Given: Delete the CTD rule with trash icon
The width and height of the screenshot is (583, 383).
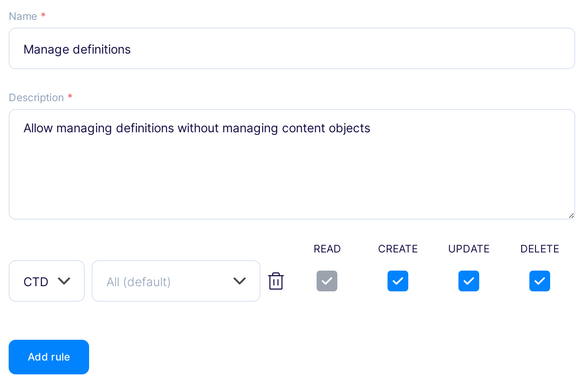Looking at the screenshot, I should [x=276, y=281].
